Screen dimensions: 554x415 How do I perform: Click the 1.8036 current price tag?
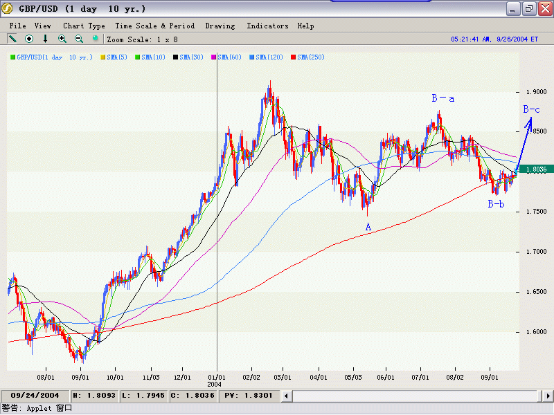[x=535, y=169]
